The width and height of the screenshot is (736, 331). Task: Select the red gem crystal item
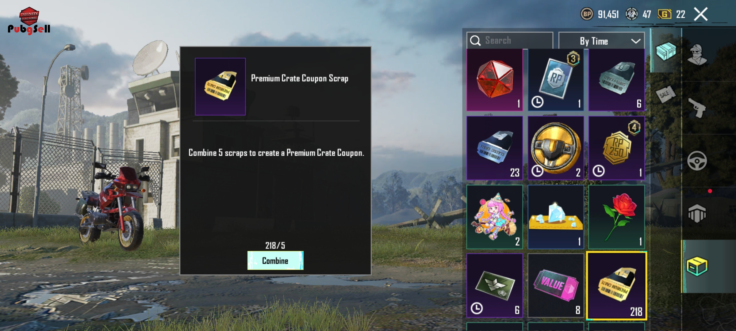point(494,79)
